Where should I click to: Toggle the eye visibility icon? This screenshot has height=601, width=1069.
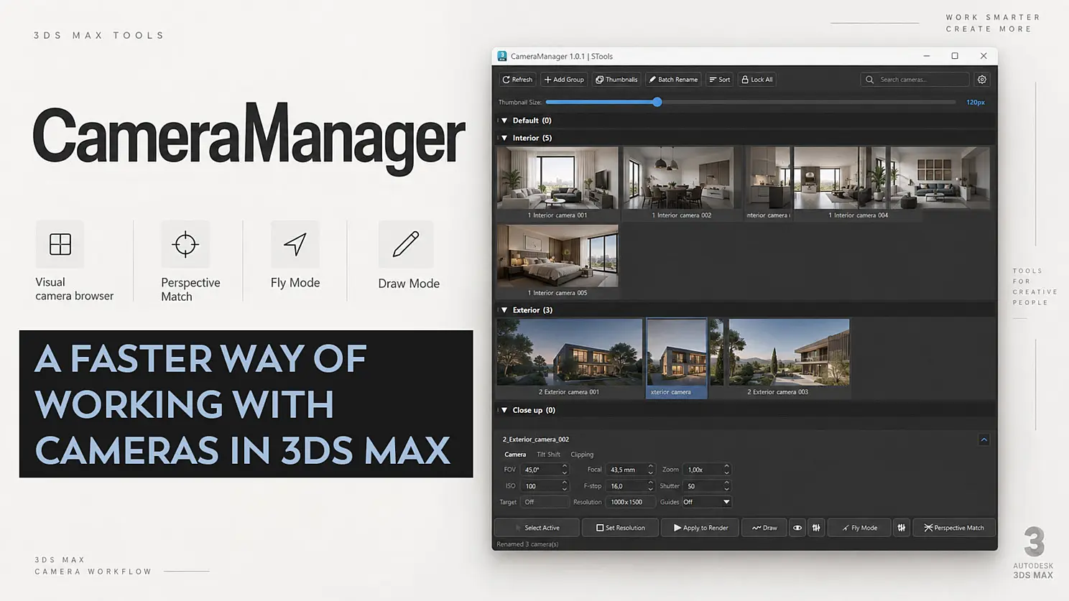point(797,528)
